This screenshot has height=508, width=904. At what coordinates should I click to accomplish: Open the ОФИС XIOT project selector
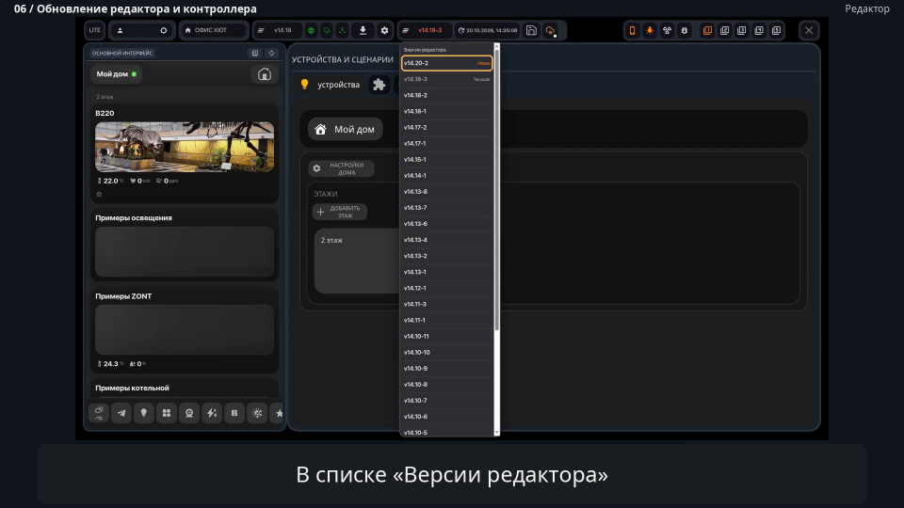click(x=214, y=30)
